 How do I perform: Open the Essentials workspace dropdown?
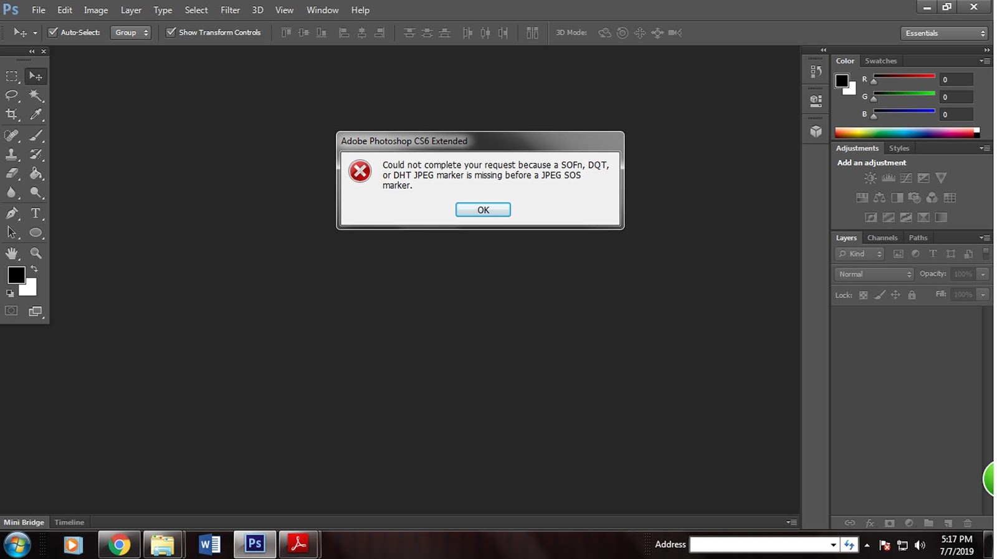944,33
